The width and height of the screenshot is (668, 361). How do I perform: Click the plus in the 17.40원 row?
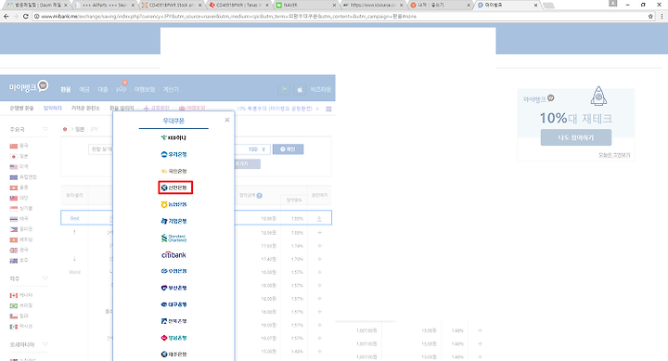319,259
